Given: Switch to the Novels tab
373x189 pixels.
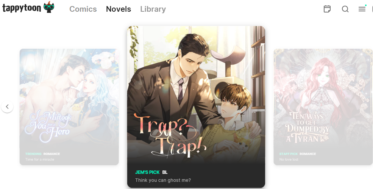Looking at the screenshot, I should point(119,9).
